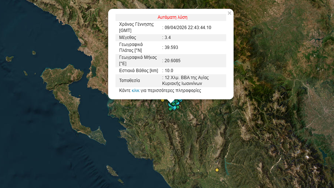Click the small Paxos island south of Corfu

click(x=112, y=170)
